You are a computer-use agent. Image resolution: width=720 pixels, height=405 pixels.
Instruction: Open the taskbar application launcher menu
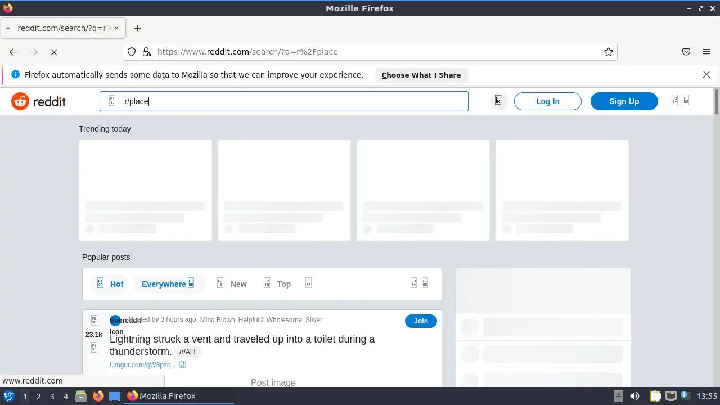(x=9, y=396)
